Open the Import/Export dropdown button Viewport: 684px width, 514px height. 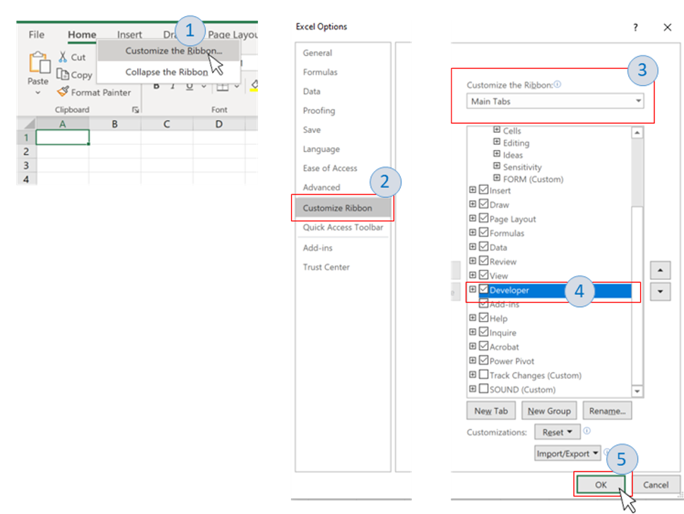567,453
